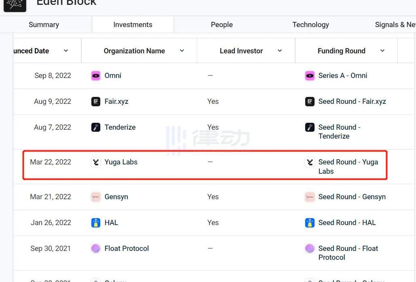Expand the Announced Date column dropdown
The image size is (416, 282).
(66, 51)
